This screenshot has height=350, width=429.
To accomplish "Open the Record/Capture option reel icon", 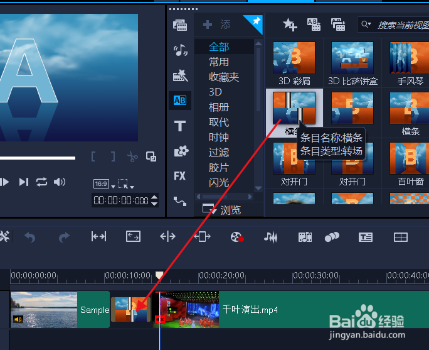I will (x=237, y=237).
